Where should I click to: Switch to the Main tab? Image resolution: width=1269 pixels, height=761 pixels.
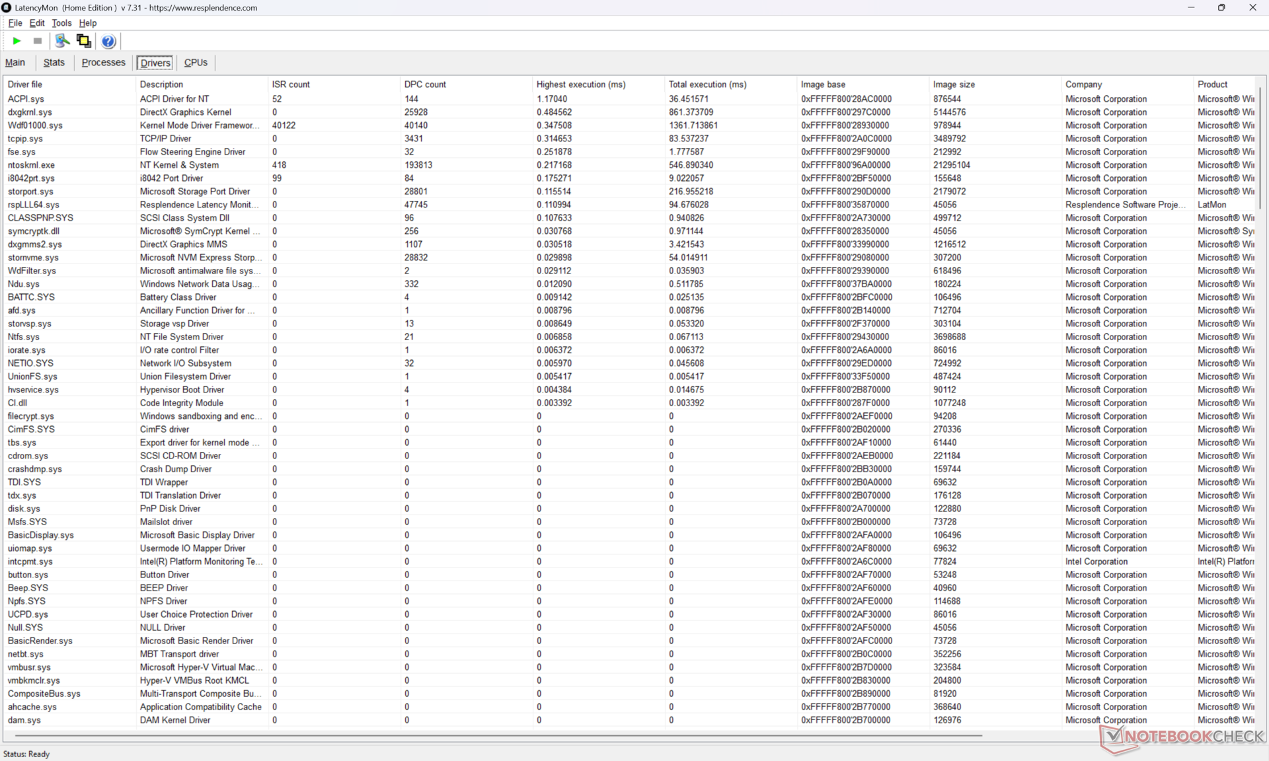point(15,63)
